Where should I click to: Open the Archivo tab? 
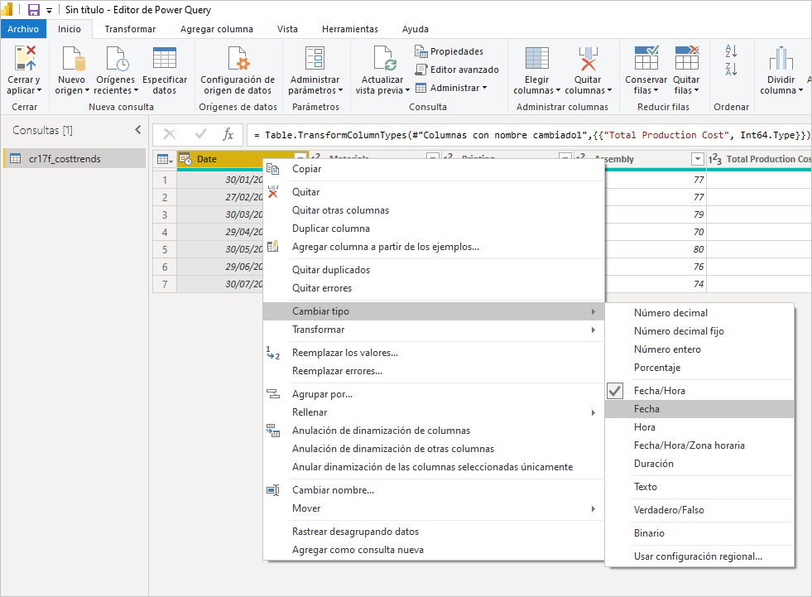(23, 29)
